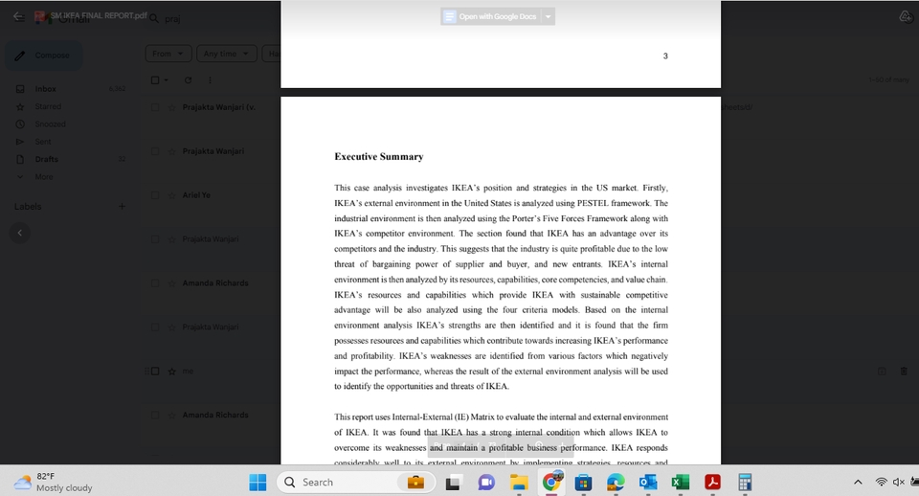This screenshot has height=496, width=919.
Task: Click the muted volume icon in the system tray
Action: point(899,482)
